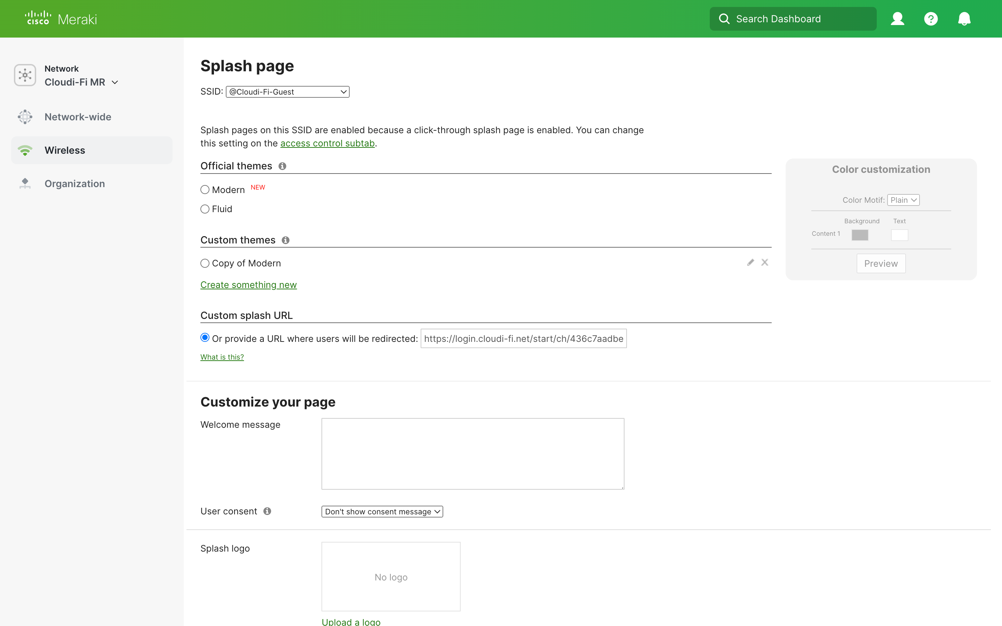Image resolution: width=1002 pixels, height=626 pixels.
Task: Open the SSID dropdown
Action: 287,92
